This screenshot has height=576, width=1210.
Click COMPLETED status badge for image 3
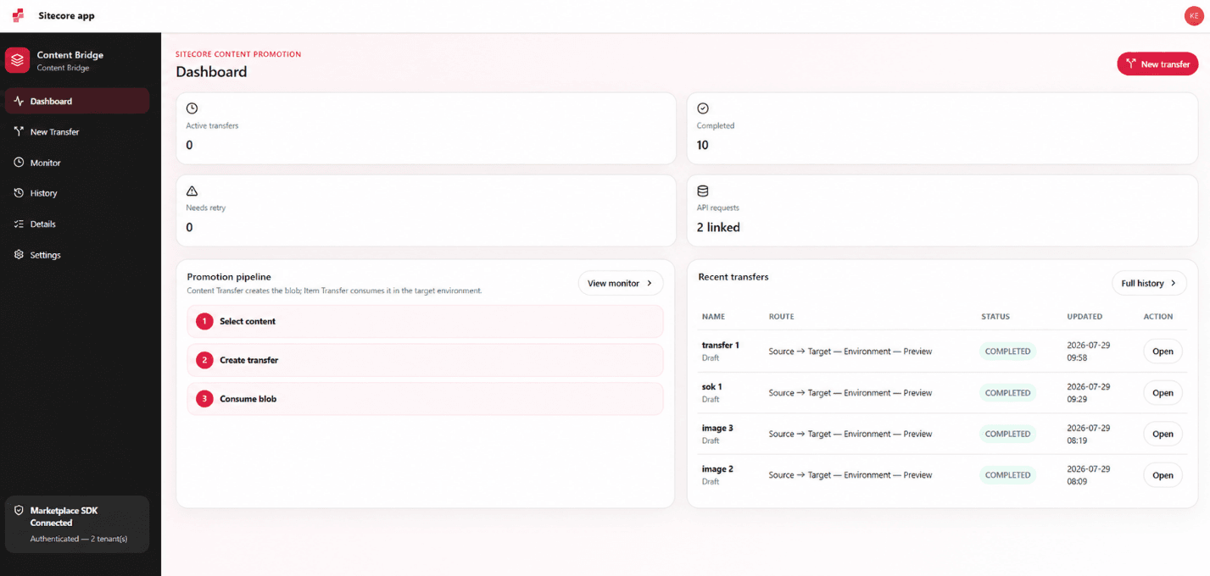pos(1007,434)
